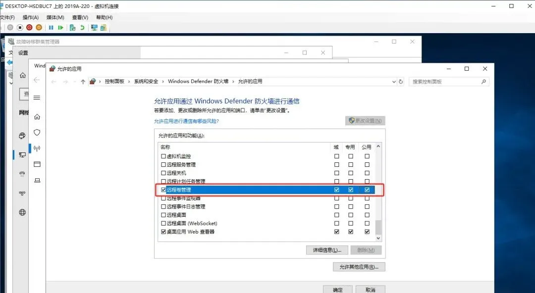Check the 虚拟机监控 checkbox
This screenshot has width=535, height=293.
click(163, 156)
